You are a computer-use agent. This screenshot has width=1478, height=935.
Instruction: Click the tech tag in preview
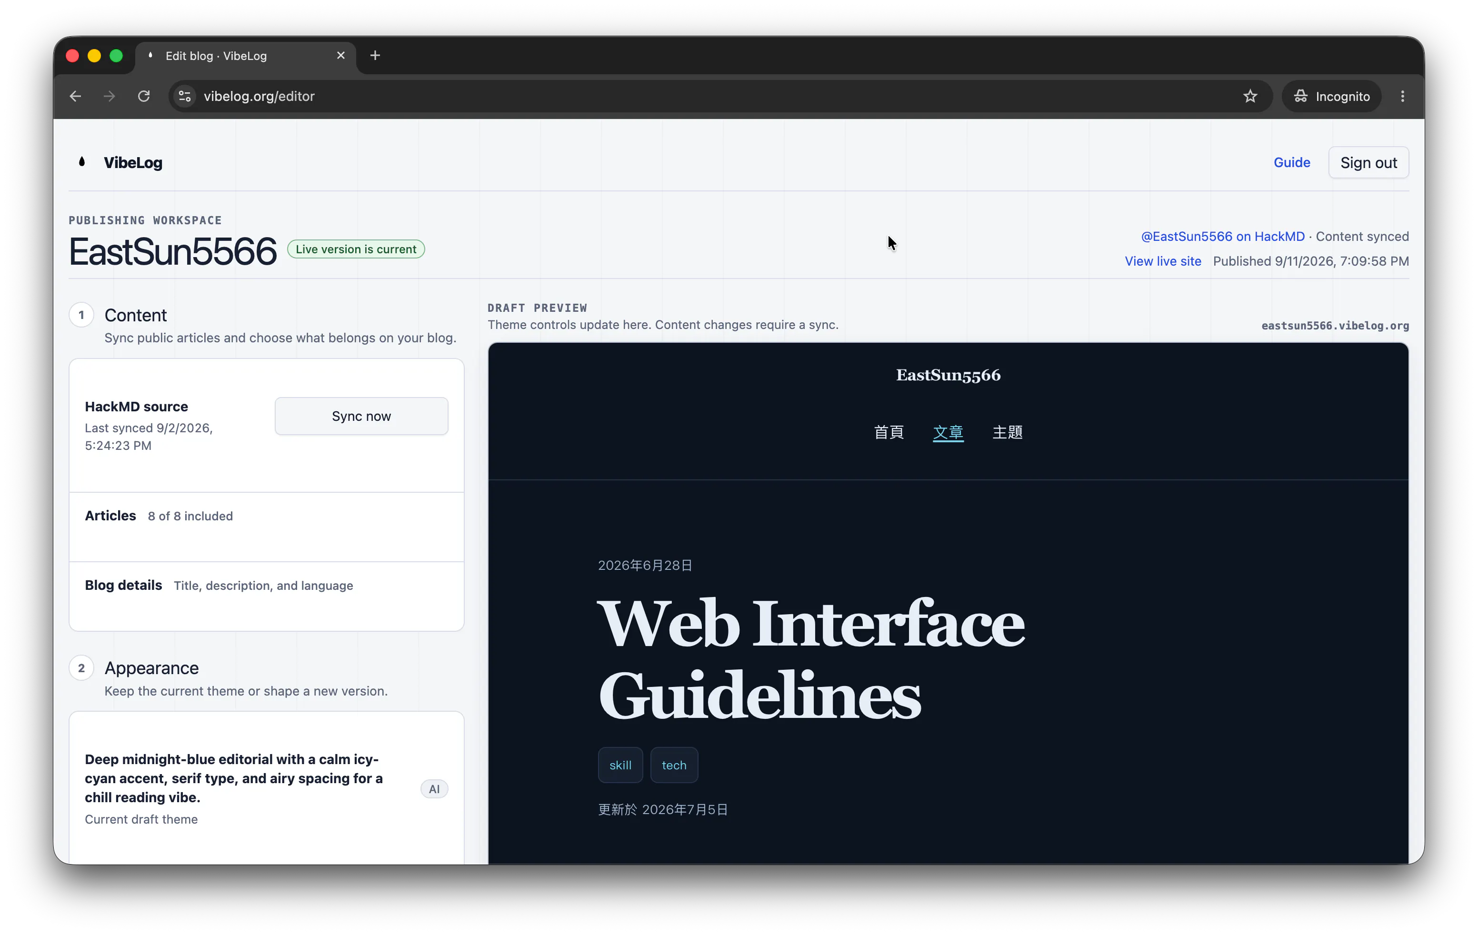[x=674, y=765]
